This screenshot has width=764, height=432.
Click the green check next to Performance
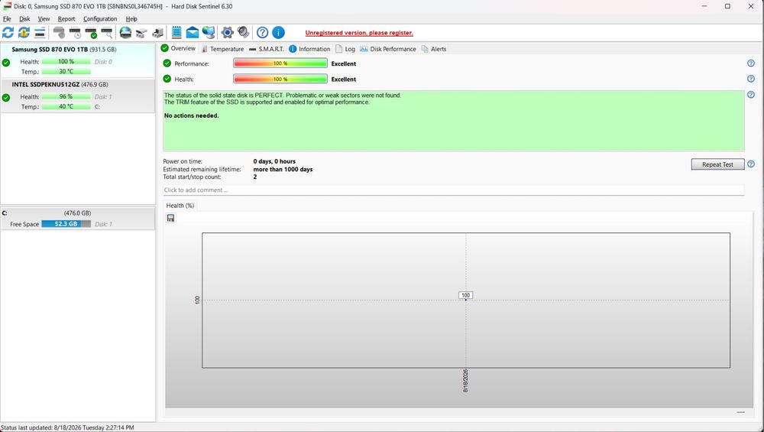click(167, 63)
